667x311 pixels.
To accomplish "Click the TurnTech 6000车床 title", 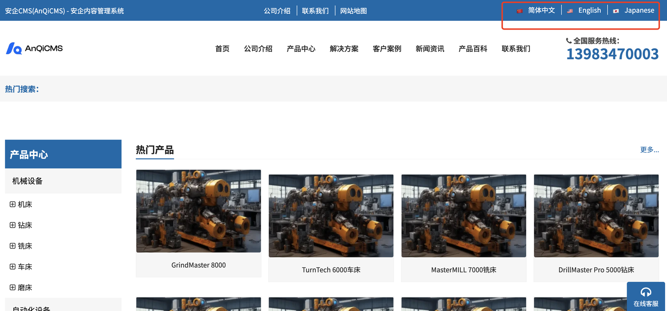I will point(331,270).
